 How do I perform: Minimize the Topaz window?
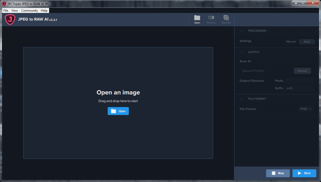(296, 3)
